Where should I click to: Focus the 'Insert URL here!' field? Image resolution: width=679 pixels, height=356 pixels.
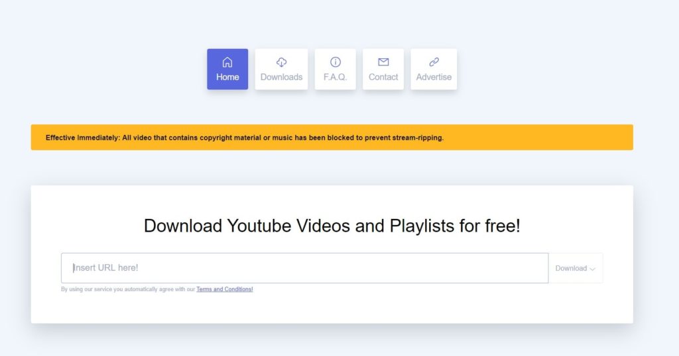(305, 268)
